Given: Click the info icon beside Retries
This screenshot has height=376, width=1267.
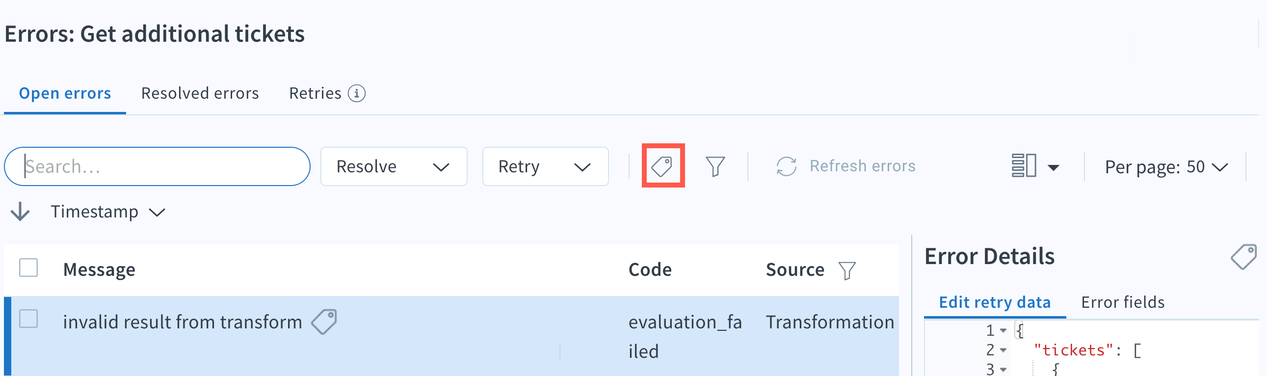Looking at the screenshot, I should [357, 93].
